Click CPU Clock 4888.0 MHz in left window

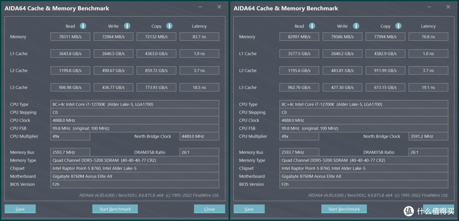tap(135, 120)
